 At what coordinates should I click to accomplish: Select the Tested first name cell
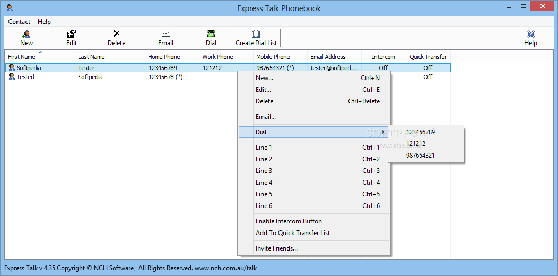click(25, 77)
